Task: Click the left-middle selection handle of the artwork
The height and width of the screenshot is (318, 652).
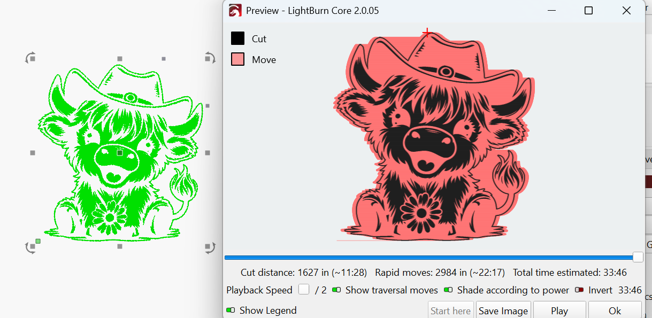Action: [x=33, y=153]
